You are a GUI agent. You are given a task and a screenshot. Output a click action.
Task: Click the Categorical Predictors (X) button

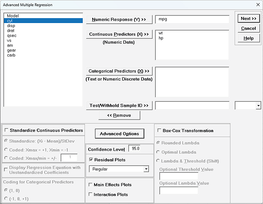click(x=119, y=71)
